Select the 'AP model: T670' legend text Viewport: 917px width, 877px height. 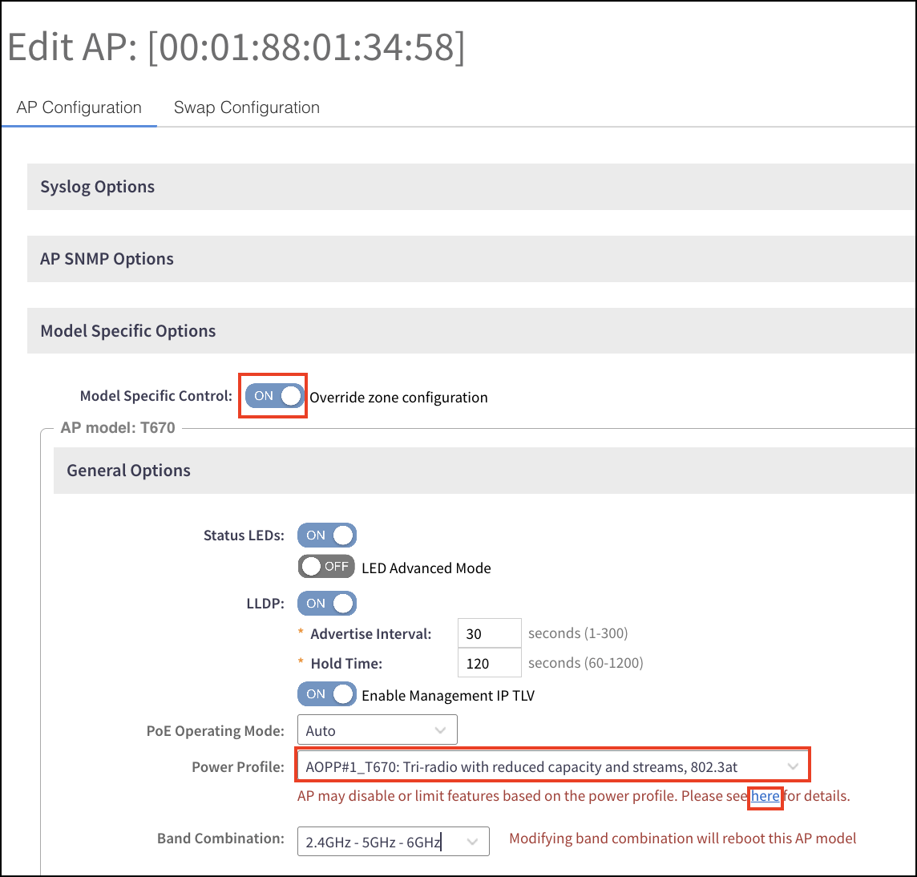(x=118, y=427)
